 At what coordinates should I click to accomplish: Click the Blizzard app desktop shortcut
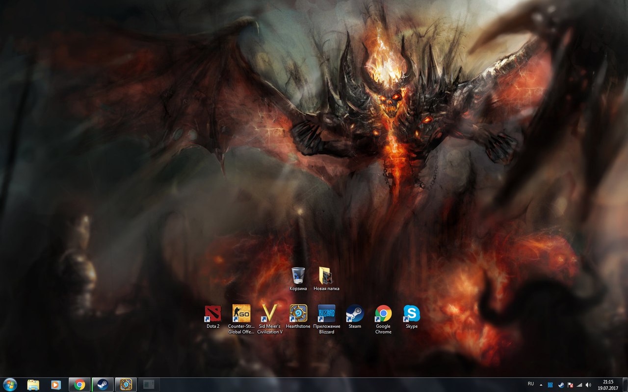326,314
